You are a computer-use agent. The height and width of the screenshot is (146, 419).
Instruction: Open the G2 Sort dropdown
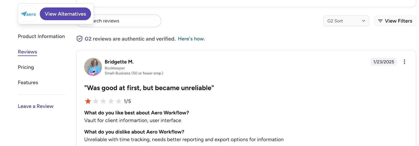coord(346,21)
